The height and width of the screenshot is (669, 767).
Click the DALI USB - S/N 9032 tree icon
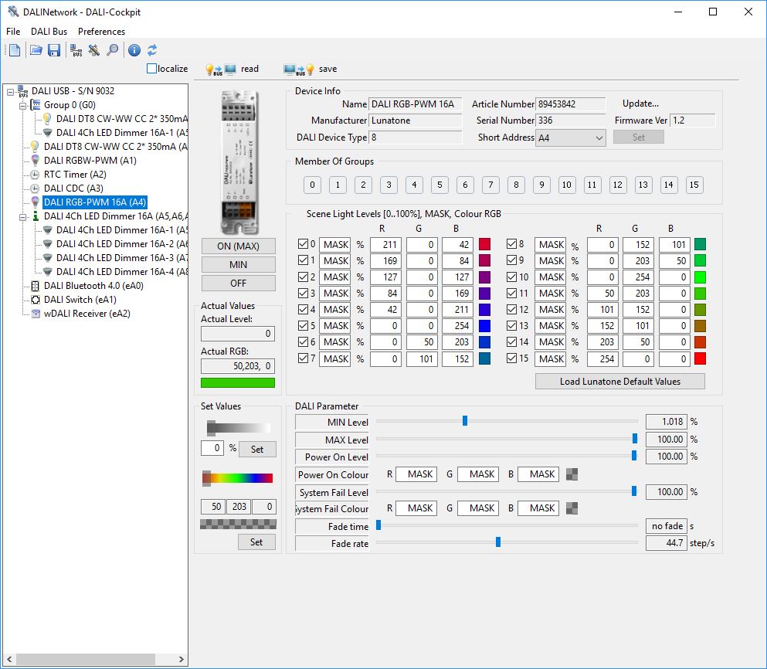pyautogui.click(x=22, y=91)
